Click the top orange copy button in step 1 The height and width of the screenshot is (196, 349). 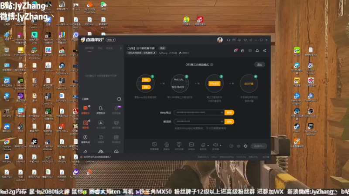coord(146,80)
